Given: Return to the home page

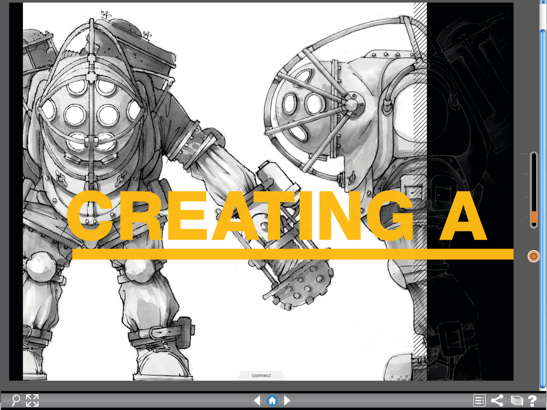Looking at the screenshot, I should [272, 401].
